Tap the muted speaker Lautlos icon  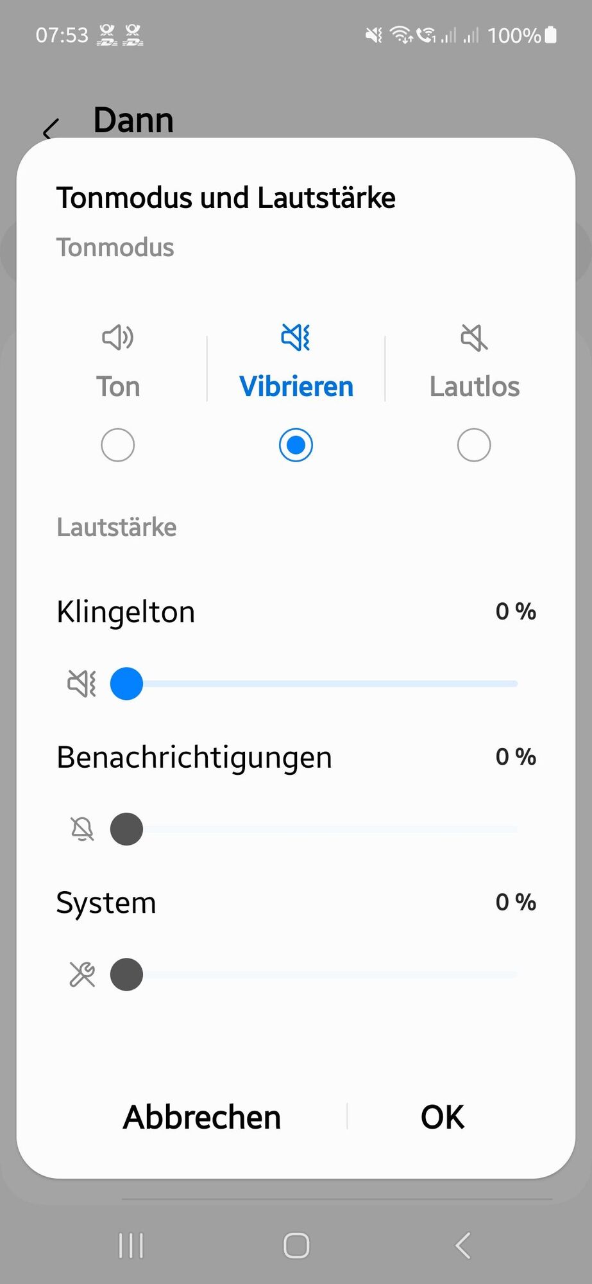[x=474, y=337]
